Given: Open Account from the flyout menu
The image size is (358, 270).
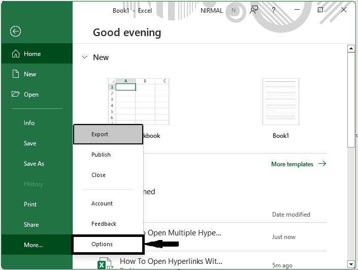Looking at the screenshot, I should point(108,203).
